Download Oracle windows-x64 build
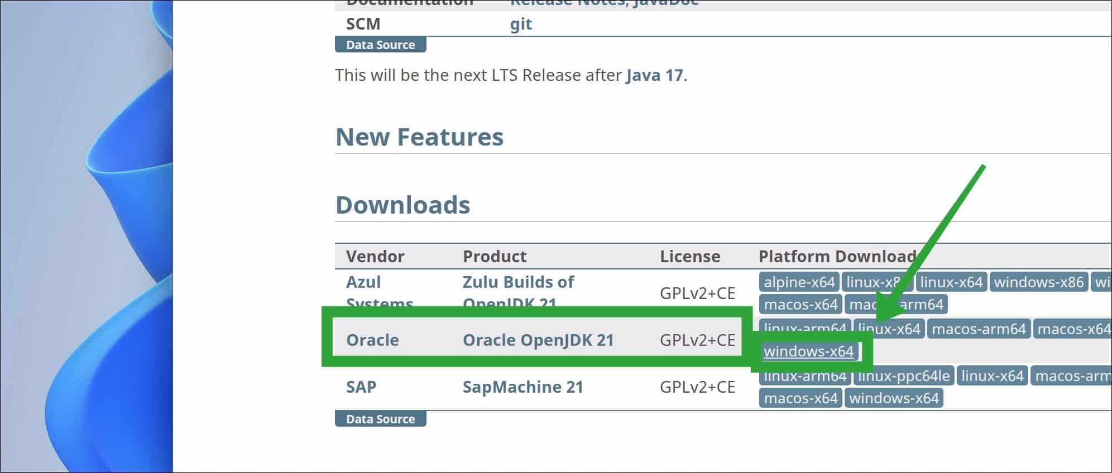Image resolution: width=1112 pixels, height=473 pixels. click(x=808, y=351)
